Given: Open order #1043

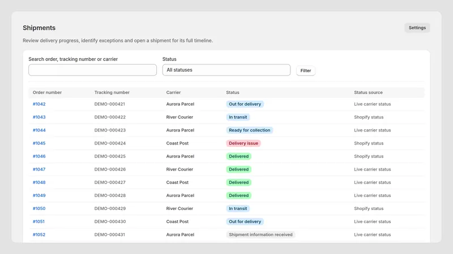Looking at the screenshot, I should 39,117.
